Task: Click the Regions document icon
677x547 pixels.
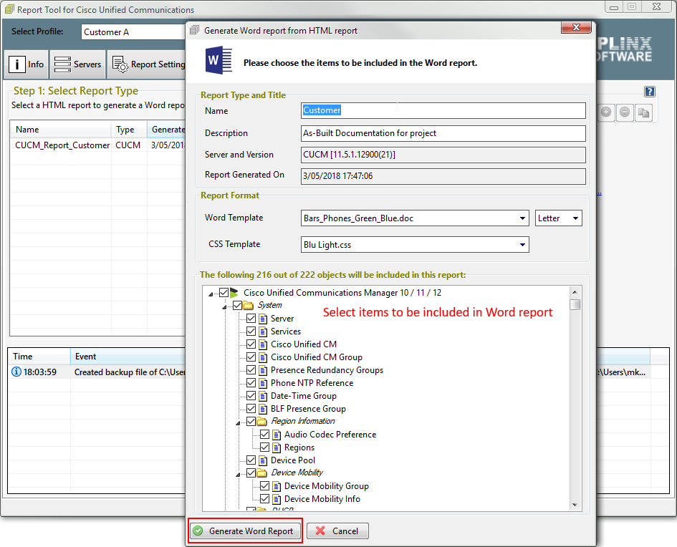Action: (277, 447)
